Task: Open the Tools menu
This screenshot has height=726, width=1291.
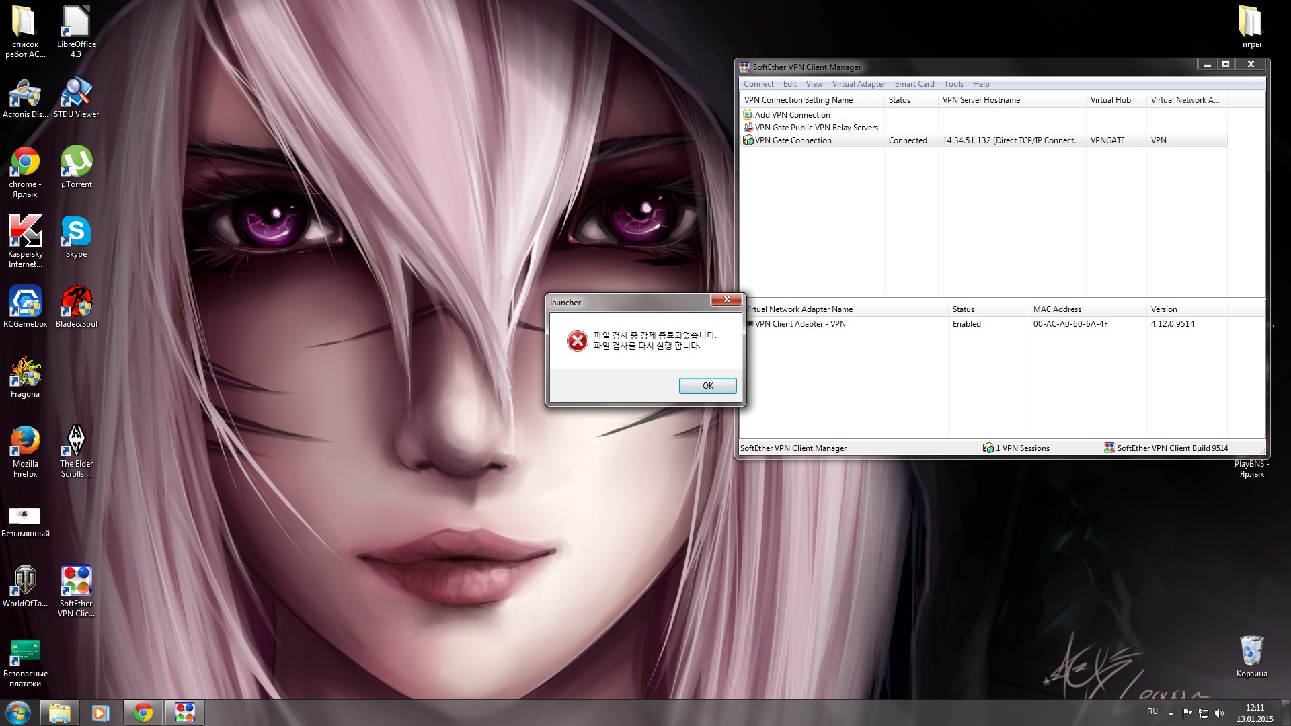Action: click(953, 84)
